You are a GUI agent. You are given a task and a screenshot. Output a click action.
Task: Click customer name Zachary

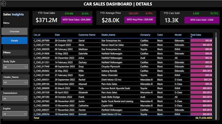83,62
